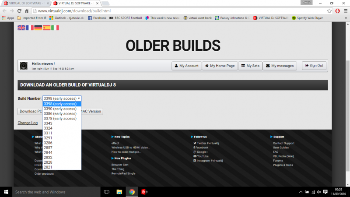Open the YouTube footer link
The width and height of the screenshot is (350, 197).
pyautogui.click(x=201, y=156)
